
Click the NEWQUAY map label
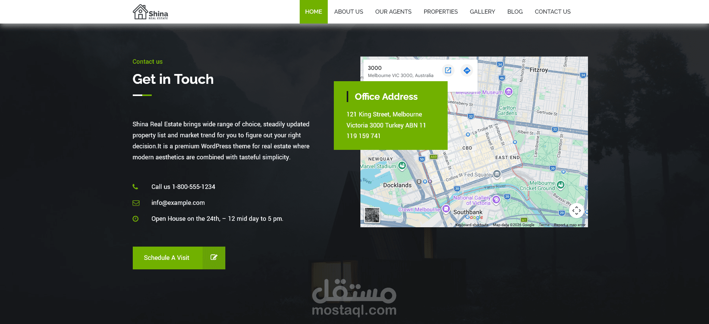(x=380, y=159)
